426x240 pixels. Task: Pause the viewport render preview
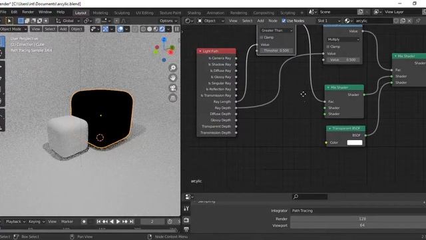click(177, 29)
